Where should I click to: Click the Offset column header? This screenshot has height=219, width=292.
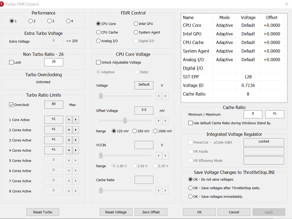tap(272, 17)
